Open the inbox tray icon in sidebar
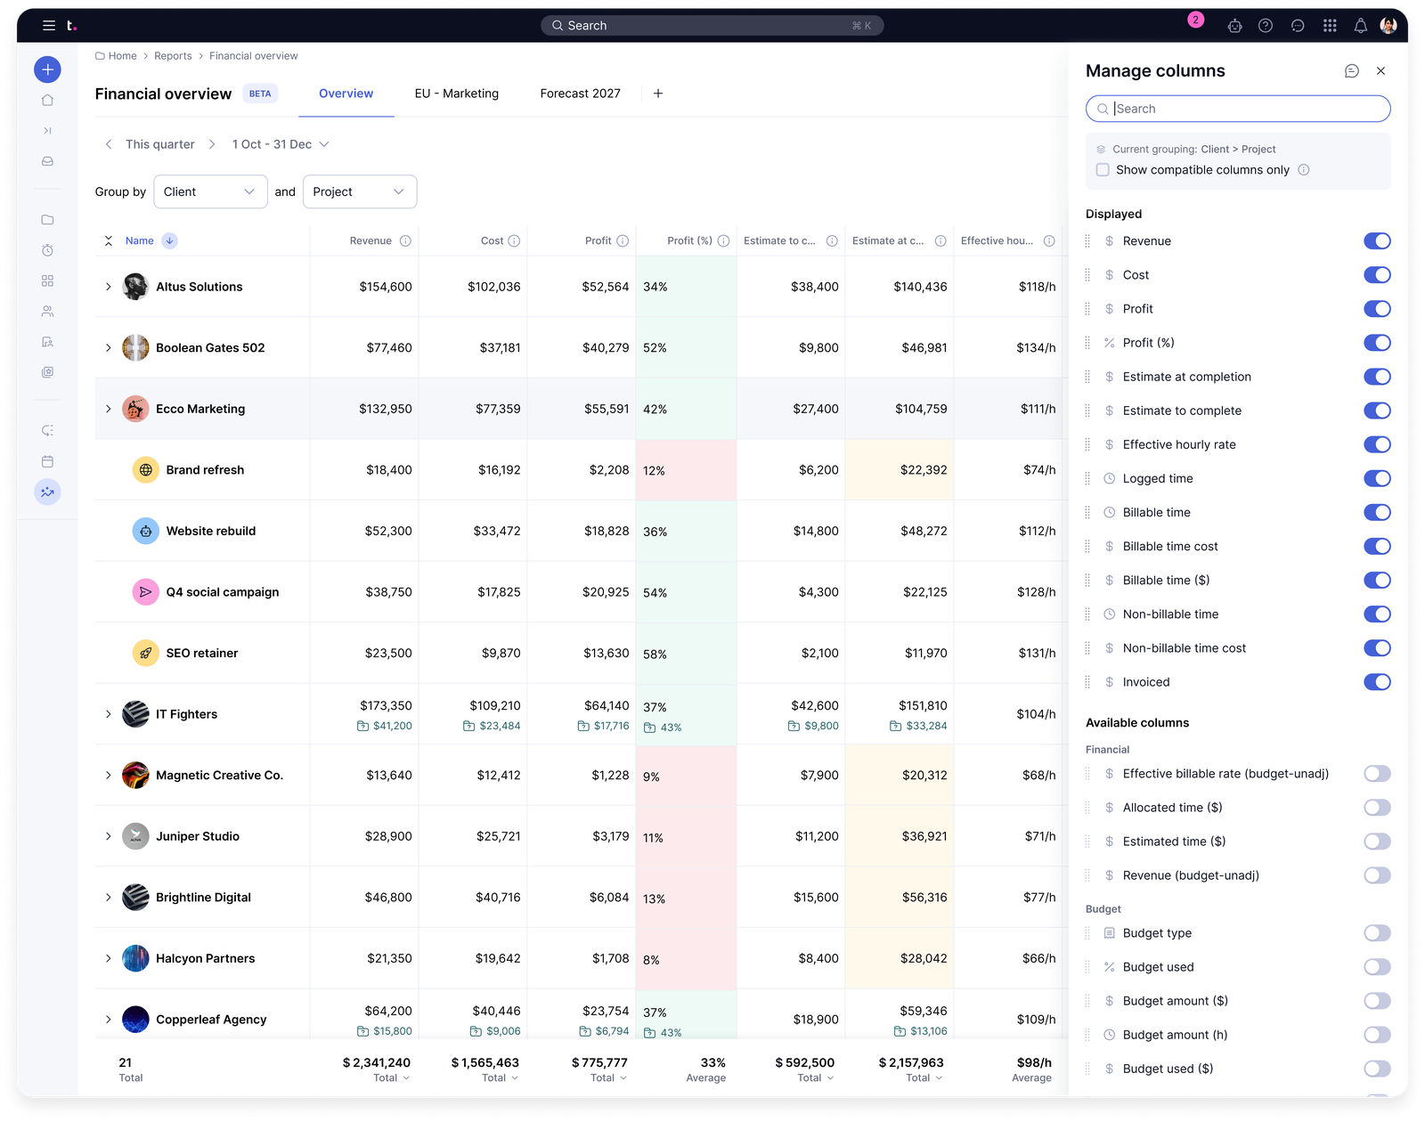This screenshot has width=1425, height=1122. 47,161
